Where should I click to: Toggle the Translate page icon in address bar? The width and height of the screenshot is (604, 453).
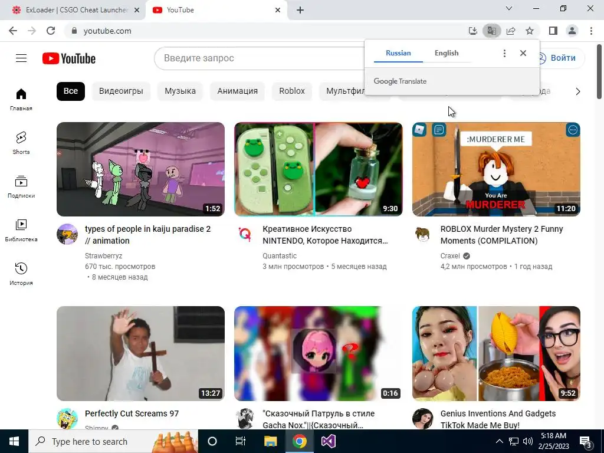pos(491,31)
